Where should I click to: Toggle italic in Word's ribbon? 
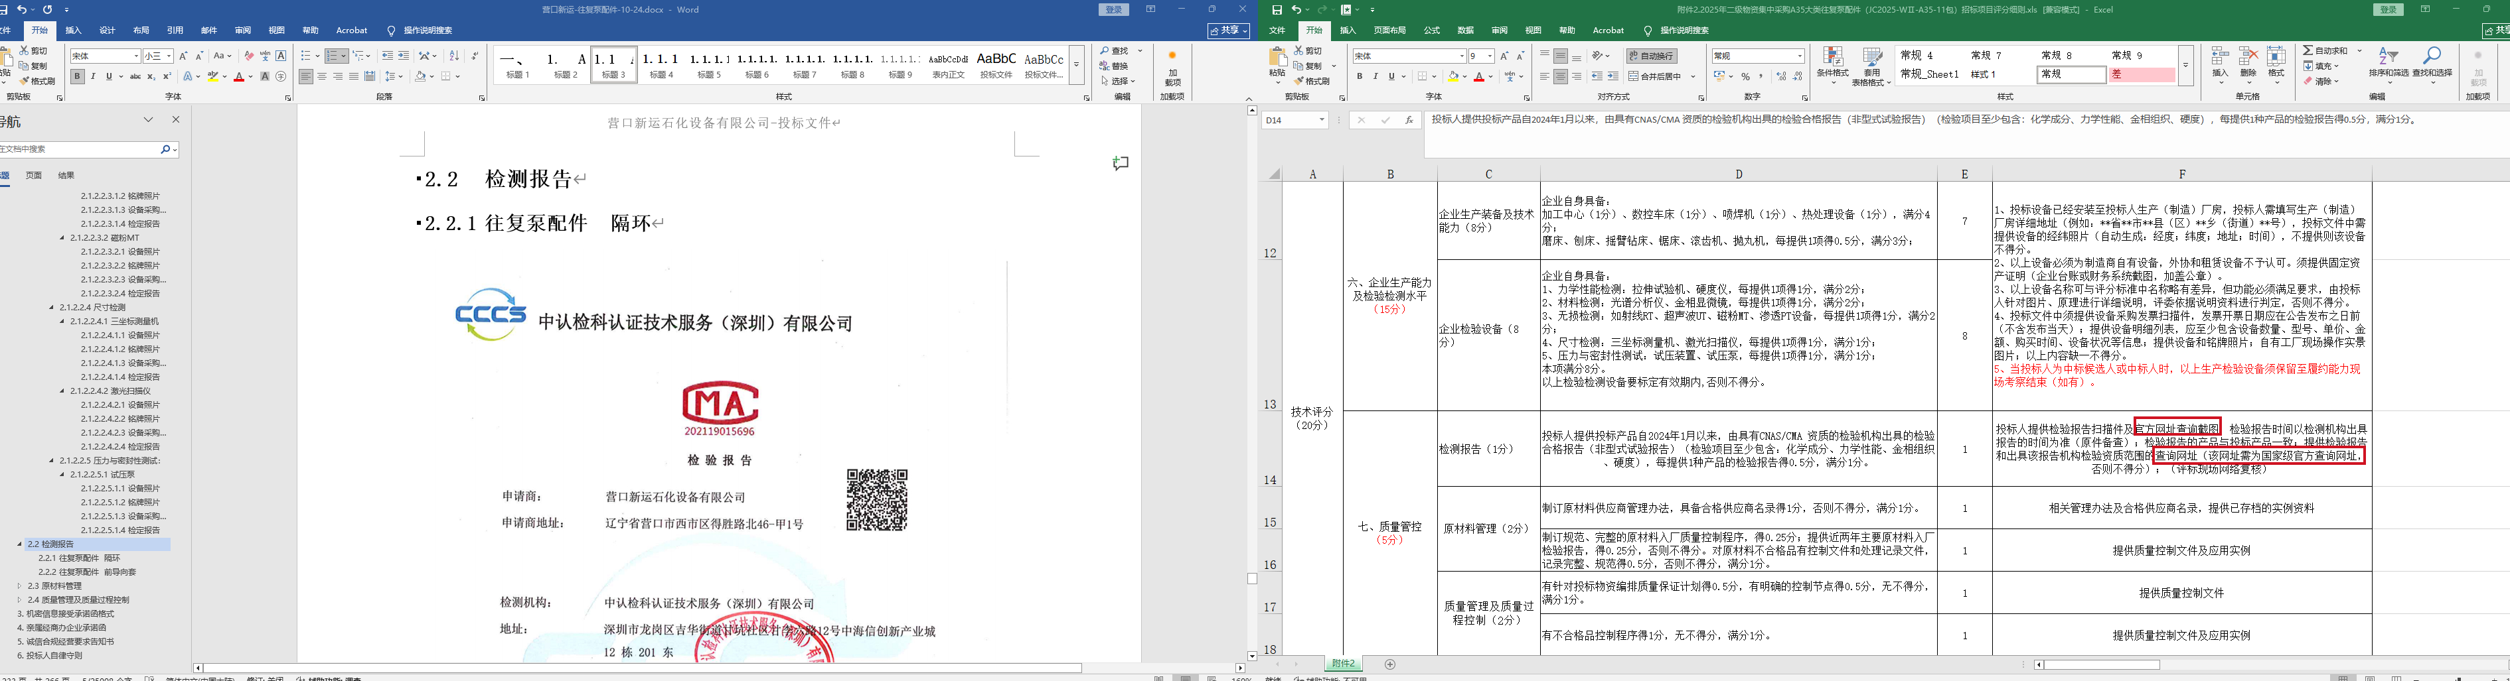(x=92, y=76)
